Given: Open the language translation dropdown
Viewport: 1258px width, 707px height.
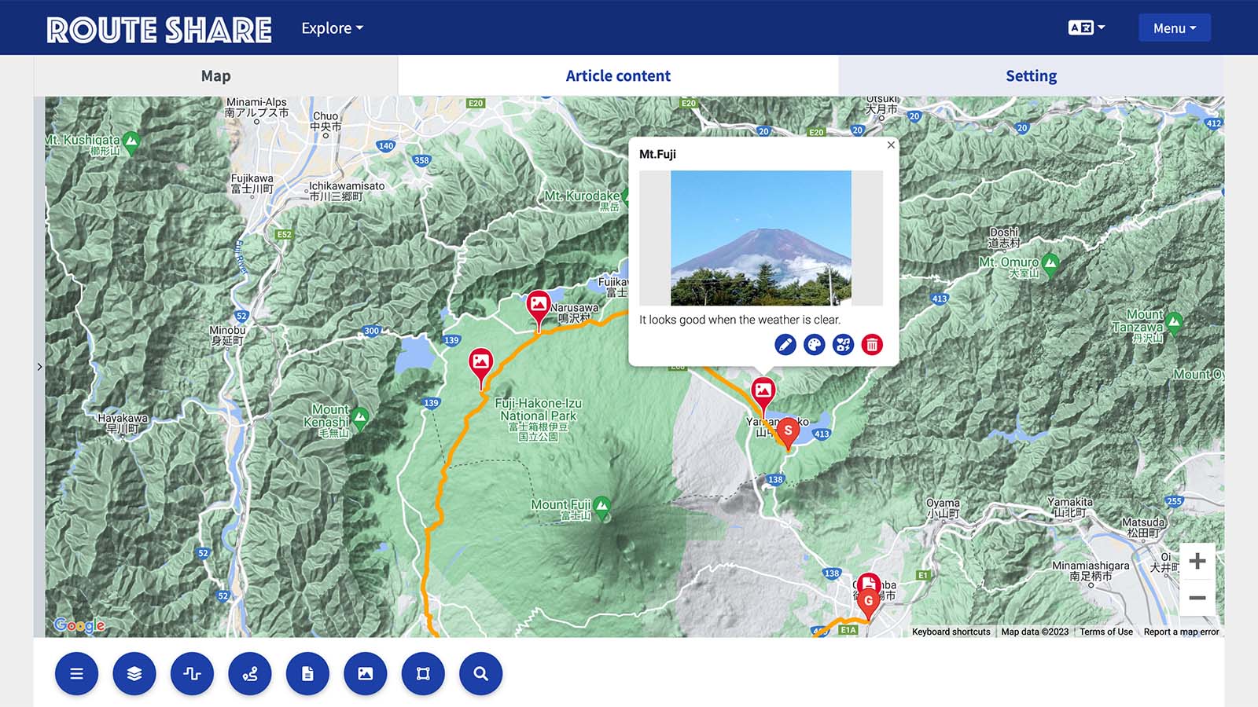Looking at the screenshot, I should tap(1087, 27).
